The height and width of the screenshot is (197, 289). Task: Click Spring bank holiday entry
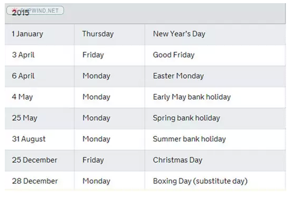point(186,118)
